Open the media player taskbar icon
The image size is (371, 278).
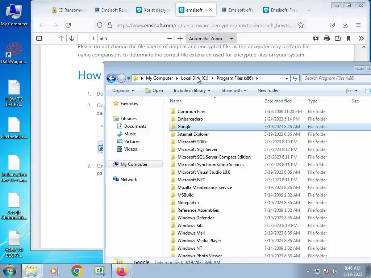pyautogui.click(x=54, y=271)
